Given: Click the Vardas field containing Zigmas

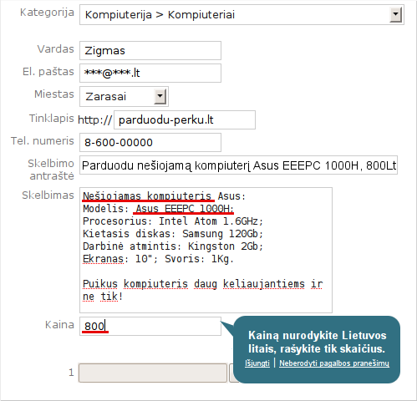Looking at the screenshot, I should [150, 50].
